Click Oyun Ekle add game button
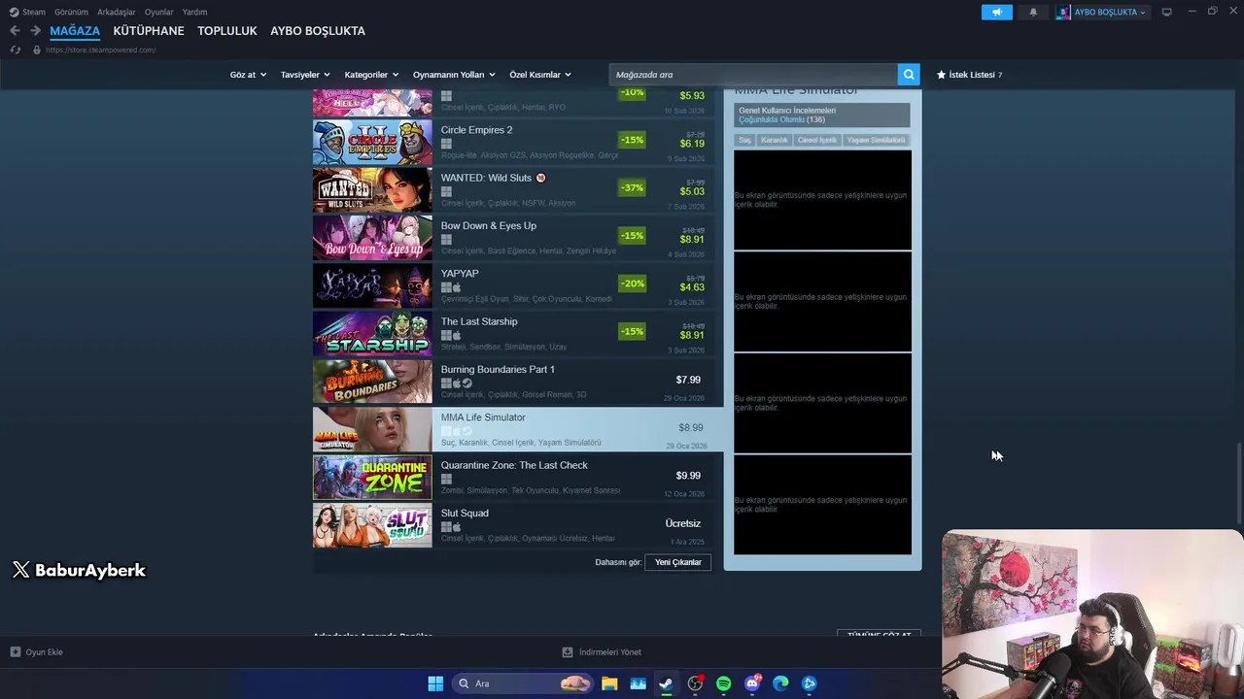Image resolution: width=1244 pixels, height=699 pixels. pos(37,652)
